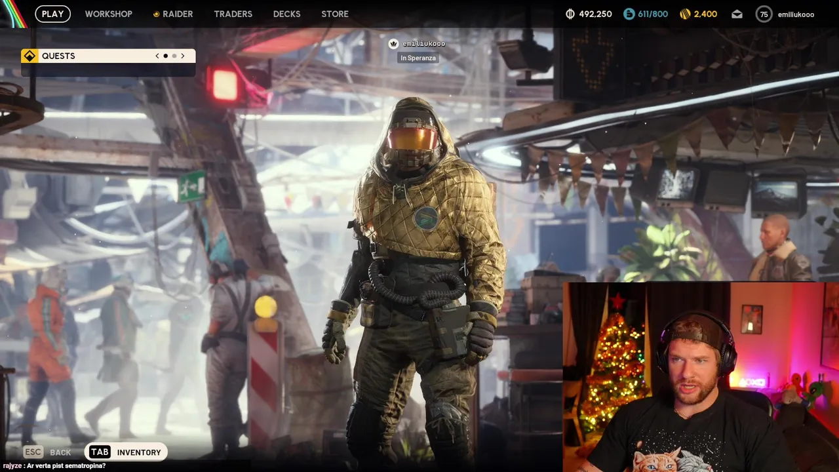
Task: Open the STORE tab
Action: [x=335, y=14]
